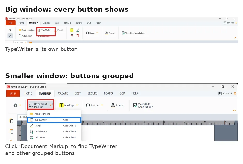Switch to CREATE tab in top window
The width and height of the screenshot is (243, 164).
coord(47,23)
